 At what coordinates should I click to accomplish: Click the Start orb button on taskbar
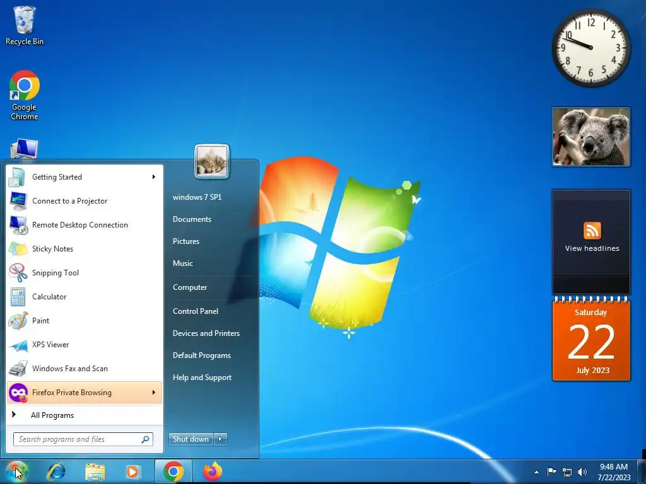point(16,471)
